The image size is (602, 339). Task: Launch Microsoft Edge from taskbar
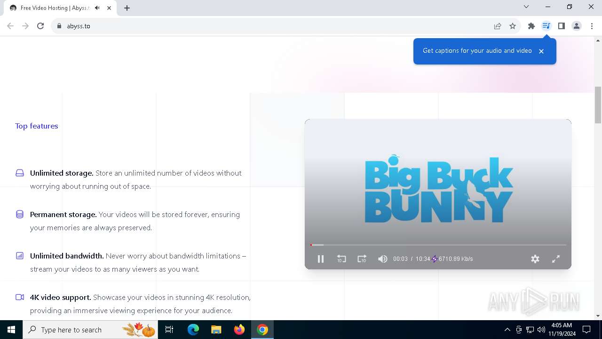pyautogui.click(x=193, y=330)
